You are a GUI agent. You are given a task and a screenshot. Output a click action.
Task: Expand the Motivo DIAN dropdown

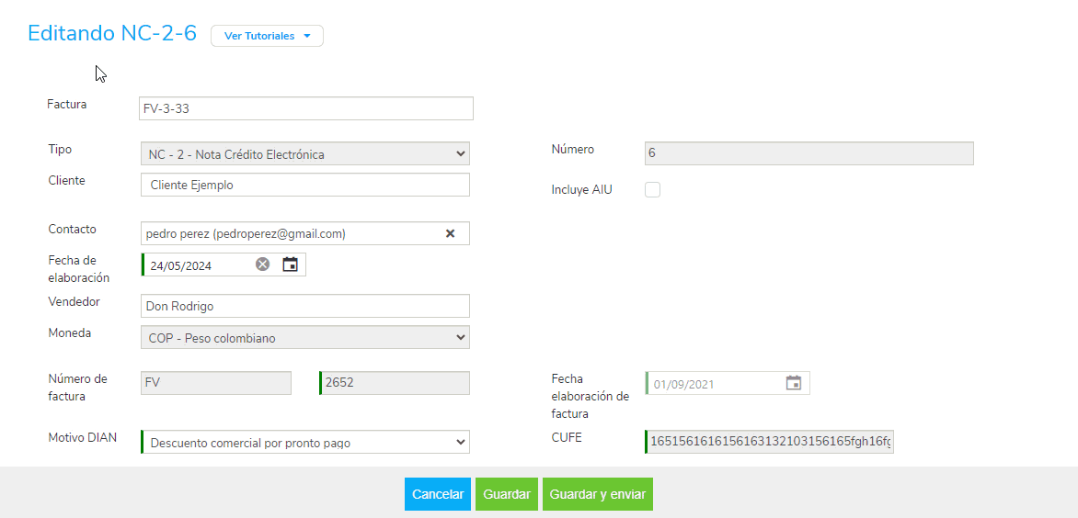[304, 443]
